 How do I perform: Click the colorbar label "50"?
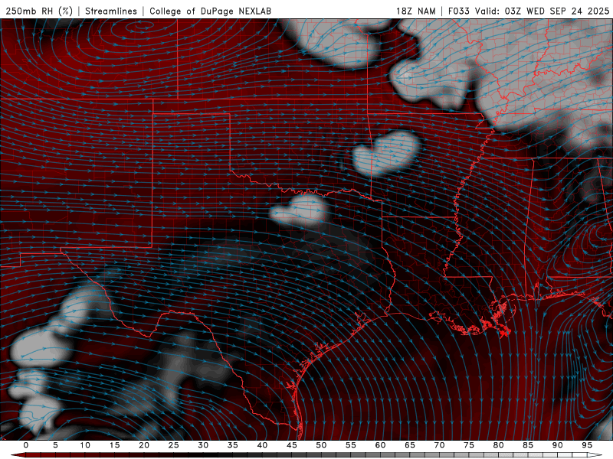pyautogui.click(x=321, y=445)
